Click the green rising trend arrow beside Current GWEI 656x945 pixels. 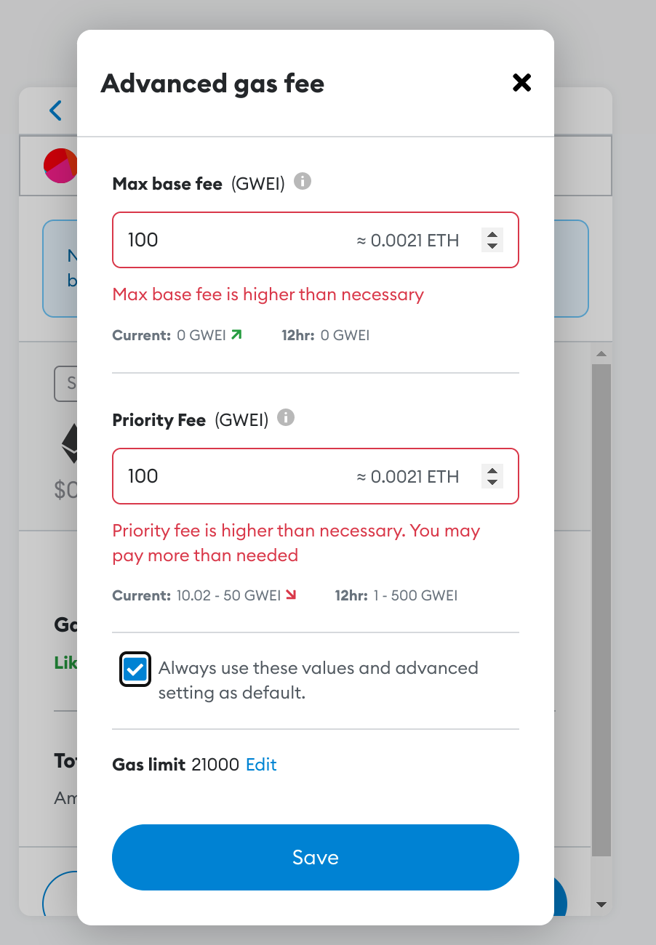239,334
